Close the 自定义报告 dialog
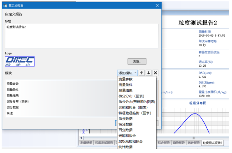The image size is (232, 153). pos(157,5)
